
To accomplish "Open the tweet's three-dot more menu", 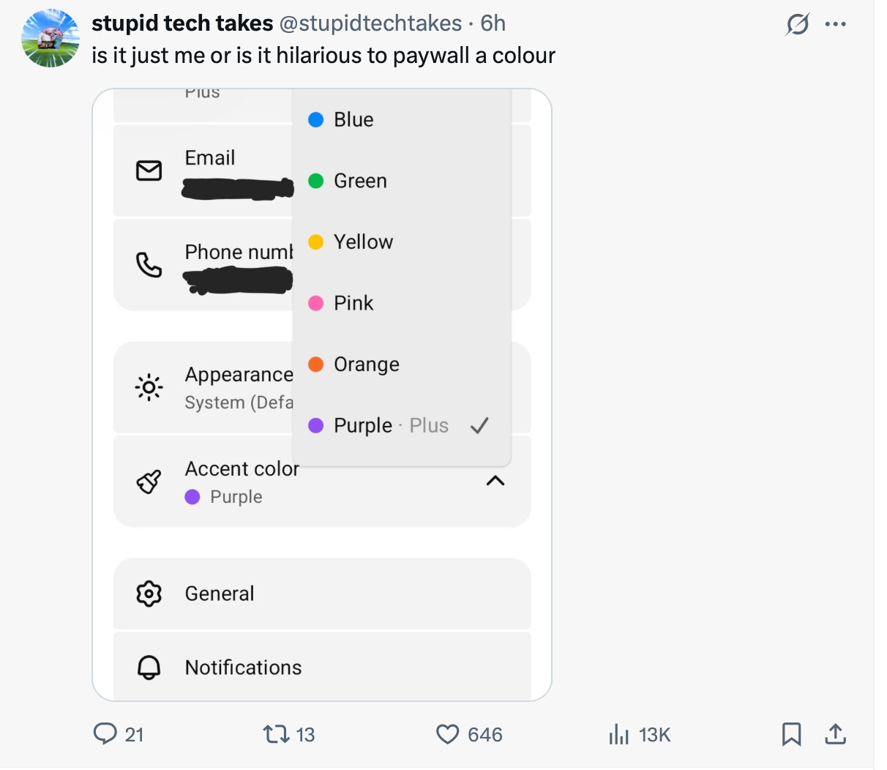I will (836, 23).
